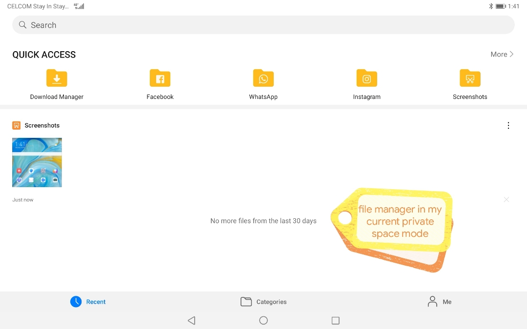
Task: Switch to the Recent tab
Action: click(x=88, y=302)
